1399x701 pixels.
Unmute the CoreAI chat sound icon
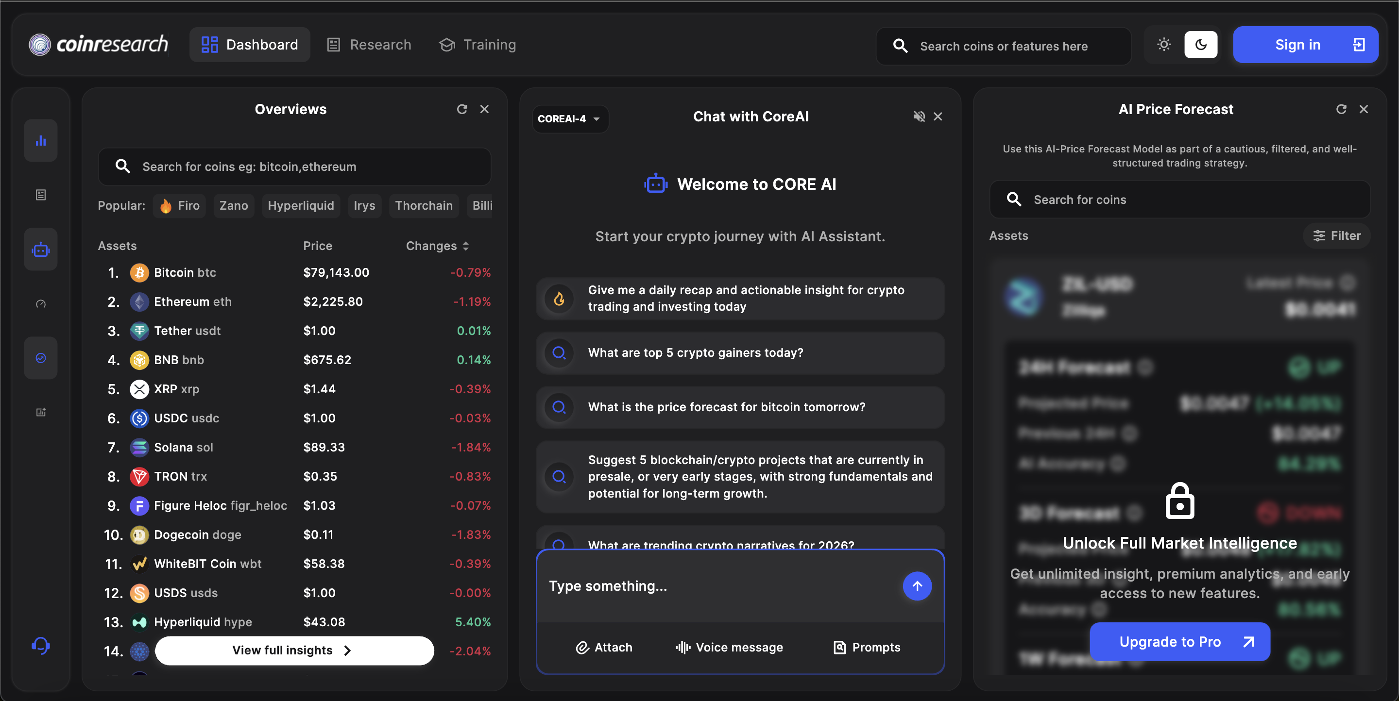[919, 117]
